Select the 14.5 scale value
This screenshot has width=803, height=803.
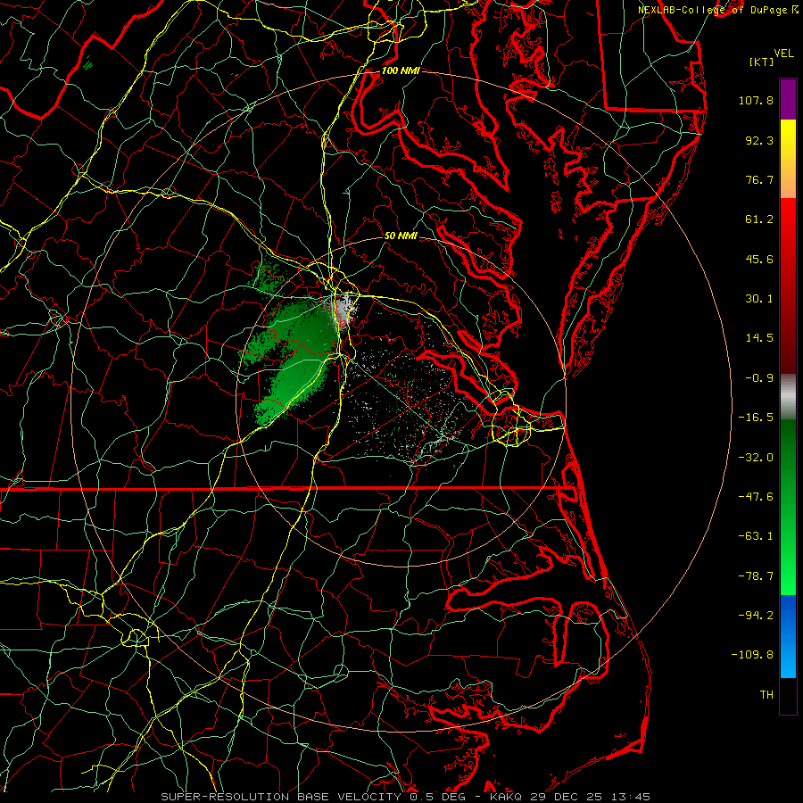(759, 338)
